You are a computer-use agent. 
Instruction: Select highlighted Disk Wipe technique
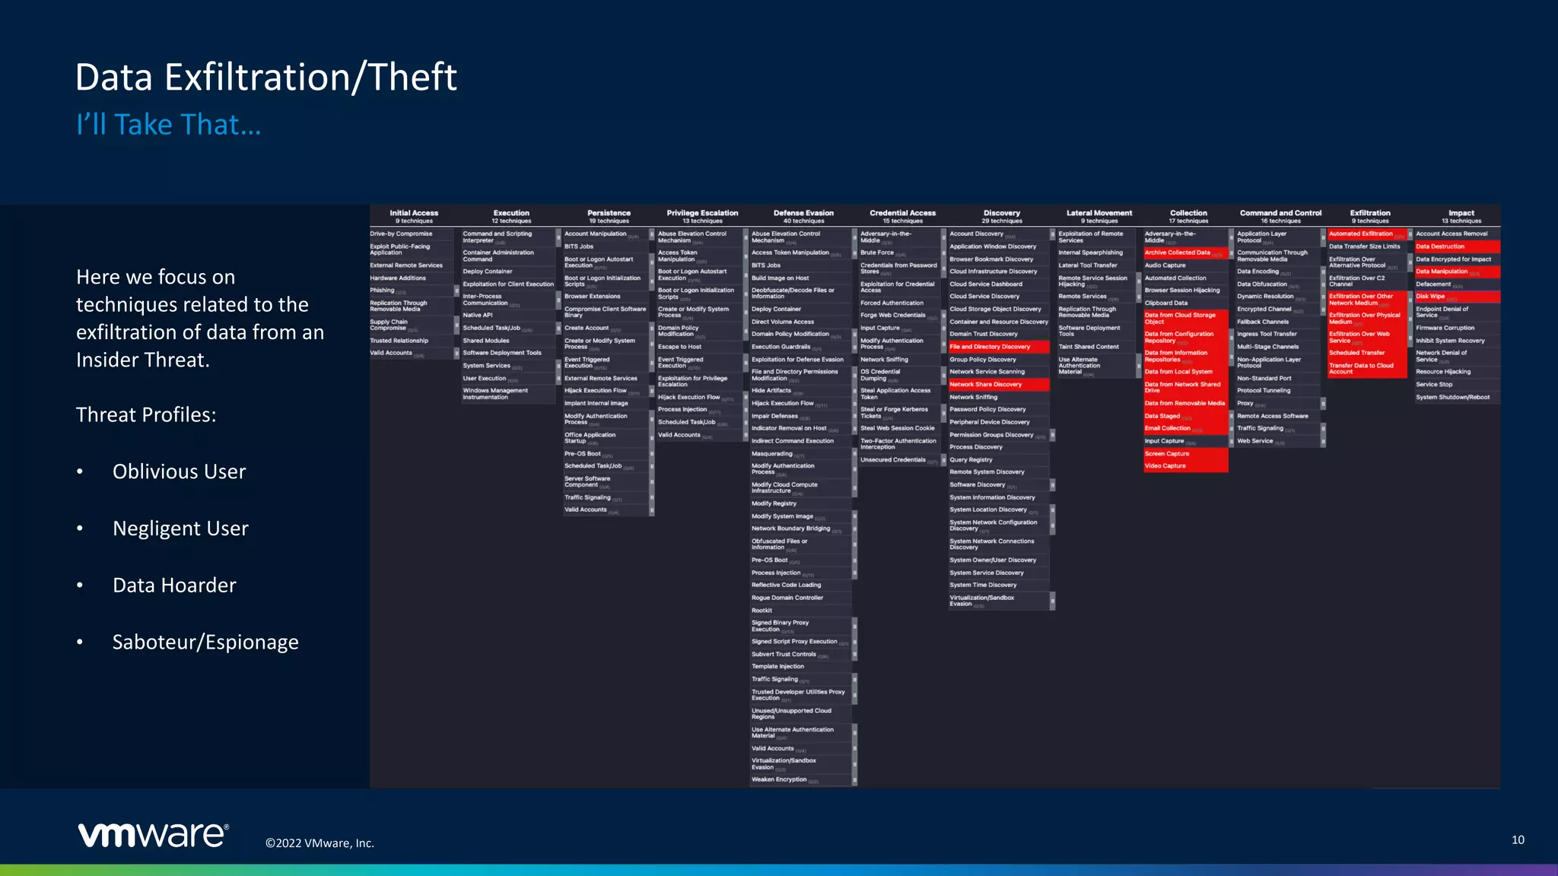coord(1458,297)
